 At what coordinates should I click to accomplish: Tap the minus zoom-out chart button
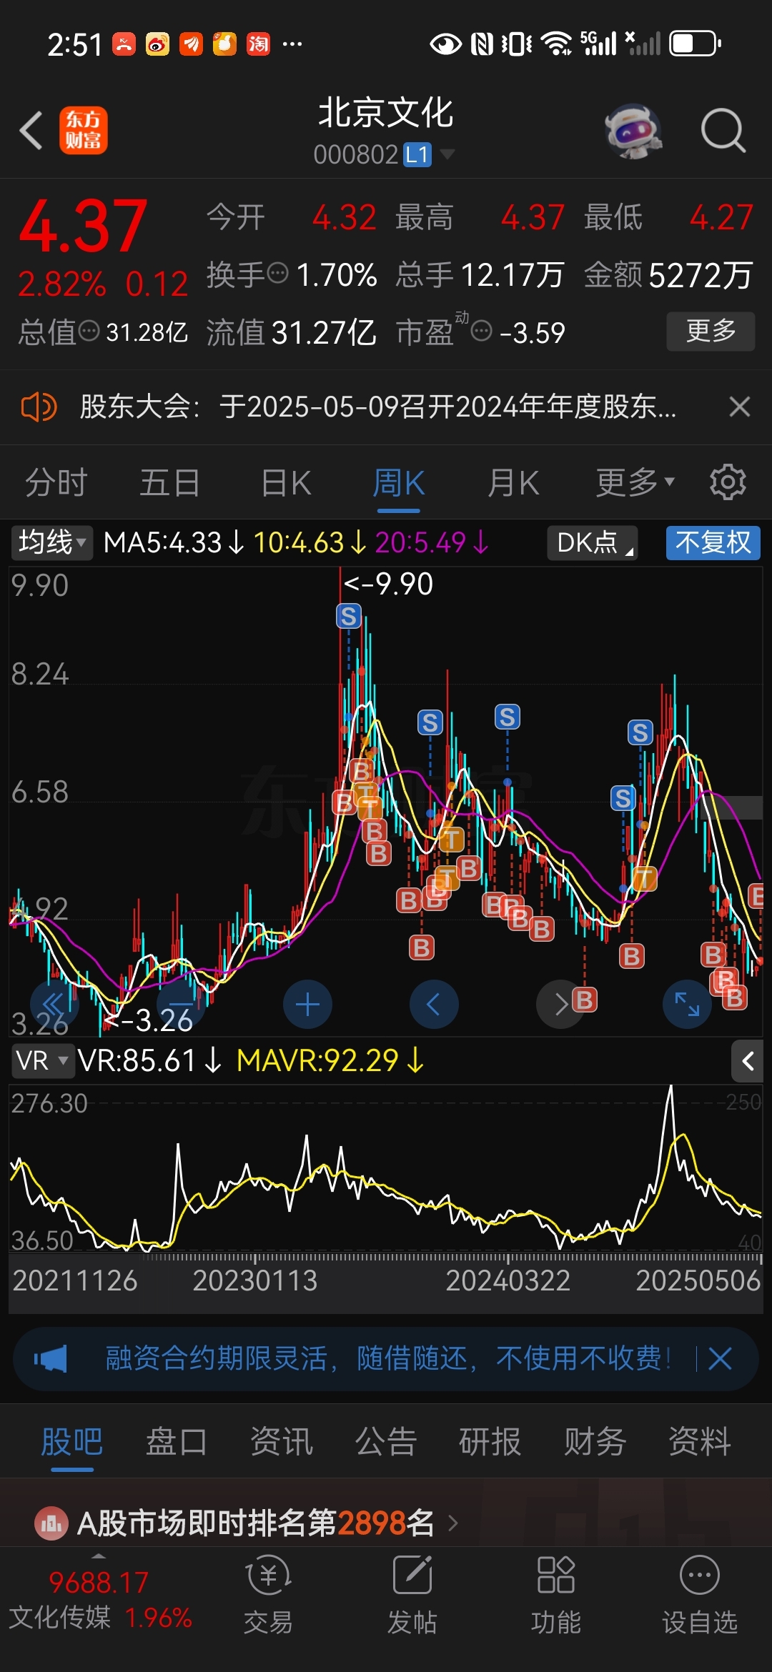181,1005
